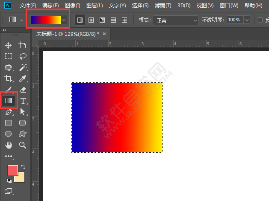Choose Diamond Gradient style
The width and height of the screenshot is (269, 201).
[124, 20]
